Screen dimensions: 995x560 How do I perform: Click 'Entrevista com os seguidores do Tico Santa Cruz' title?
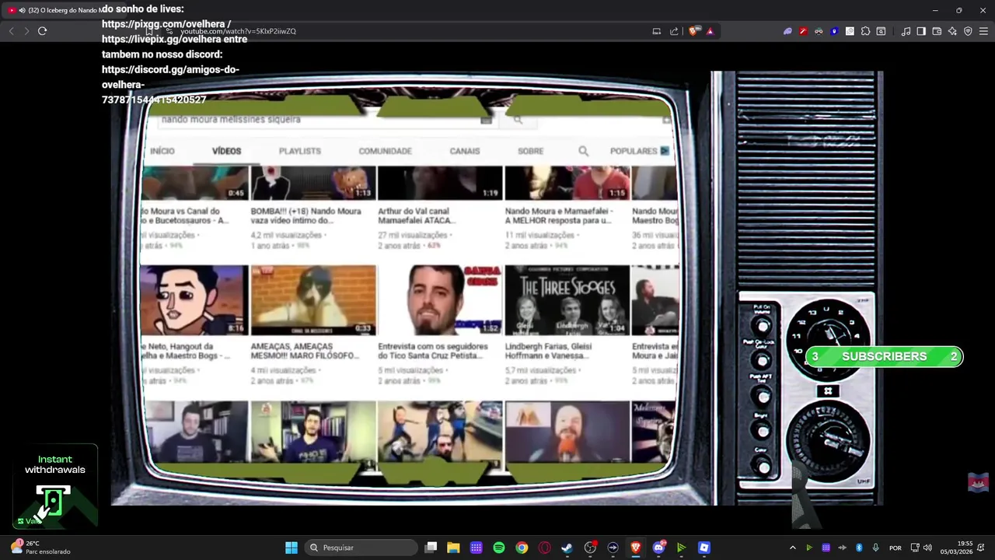click(433, 351)
